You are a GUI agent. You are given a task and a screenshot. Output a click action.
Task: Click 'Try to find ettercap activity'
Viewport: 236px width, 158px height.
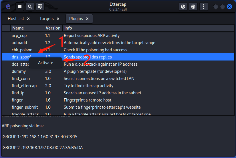tap(88, 86)
